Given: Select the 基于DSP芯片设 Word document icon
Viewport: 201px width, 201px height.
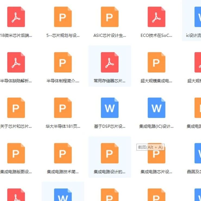Looking at the screenshot, I should [110, 108].
